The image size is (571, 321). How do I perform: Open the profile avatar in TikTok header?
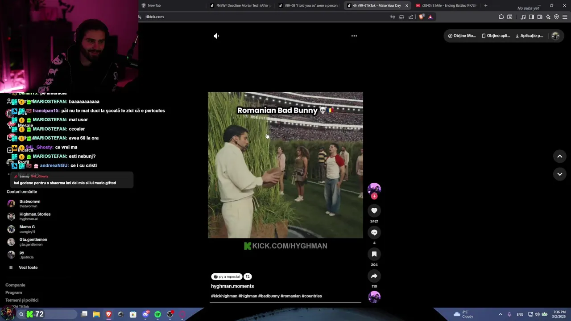click(x=555, y=36)
